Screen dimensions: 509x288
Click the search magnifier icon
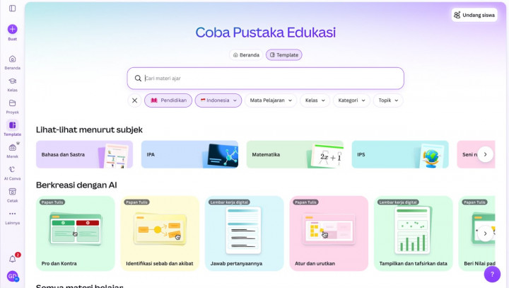coord(138,79)
